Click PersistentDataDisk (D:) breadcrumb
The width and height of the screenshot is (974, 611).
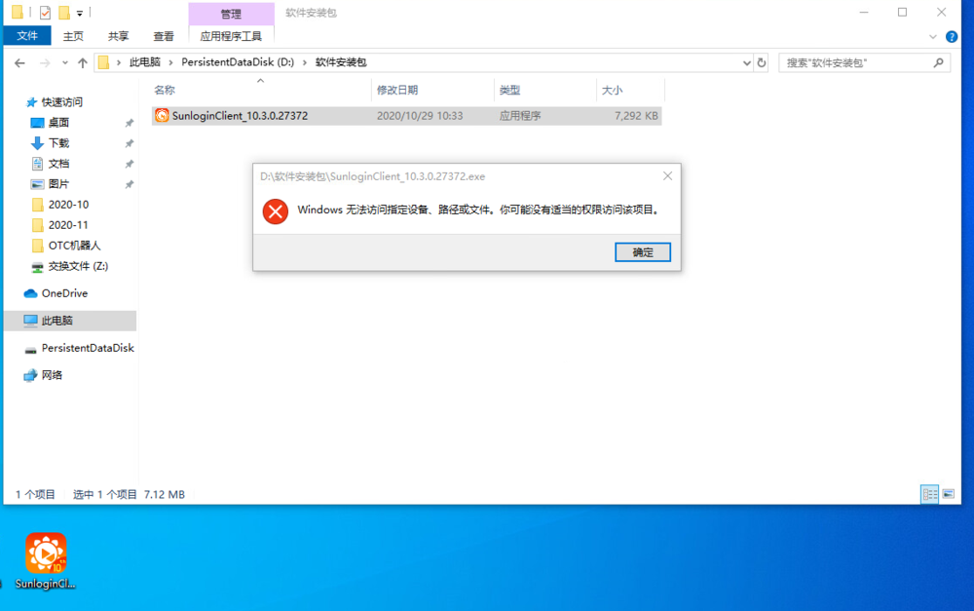pyautogui.click(x=238, y=62)
